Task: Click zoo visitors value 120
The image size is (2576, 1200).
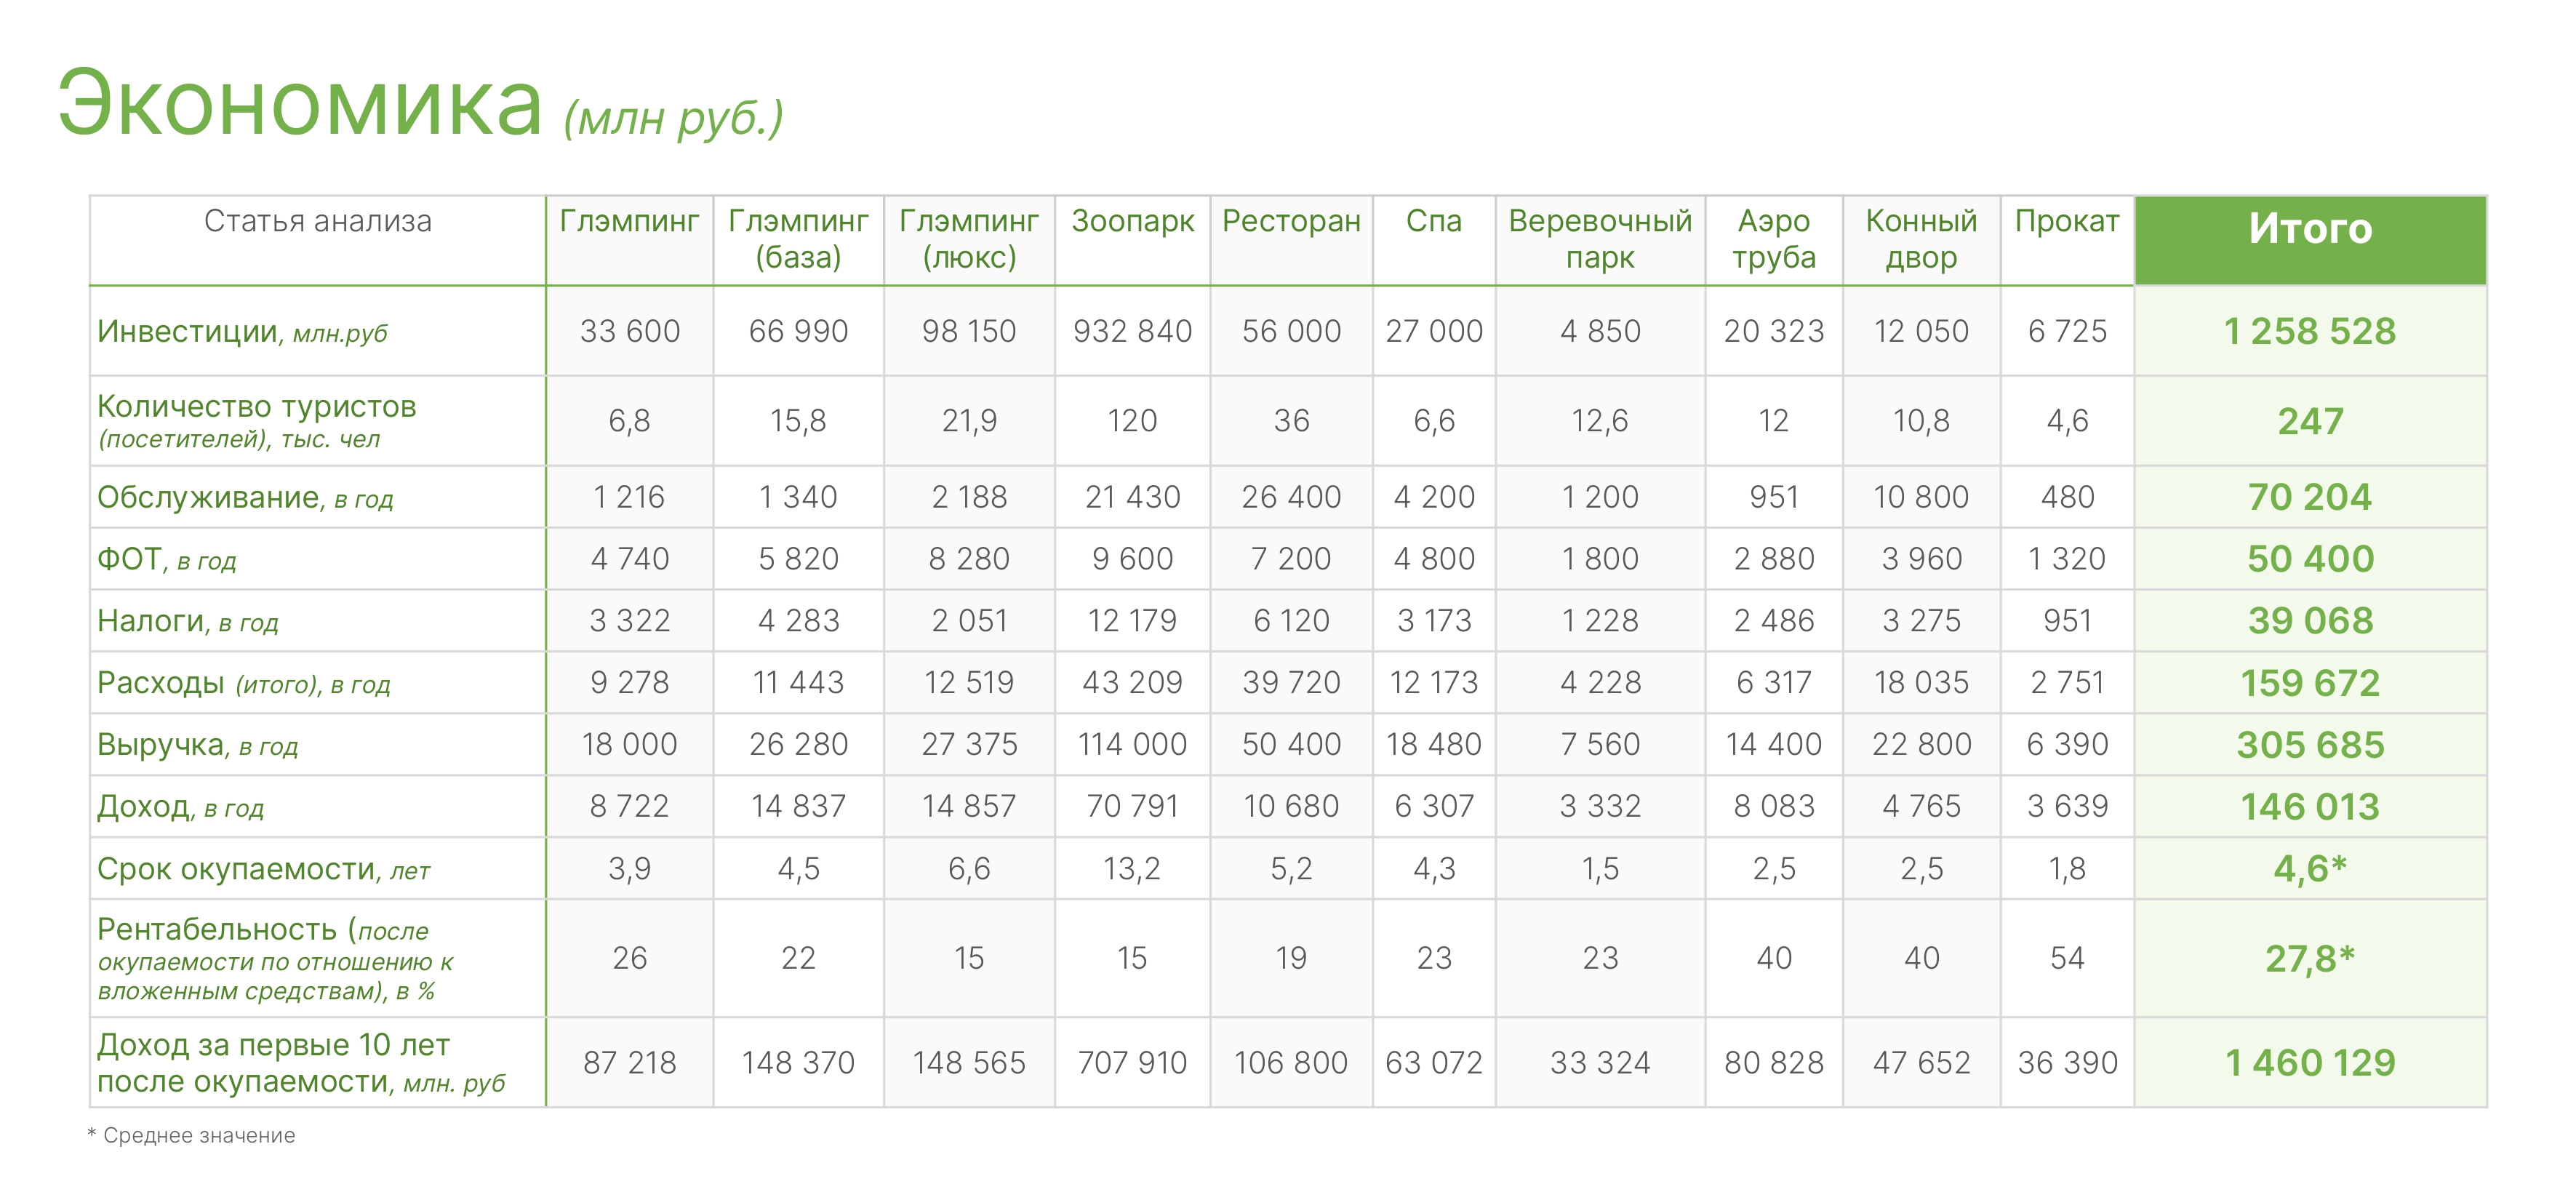Action: click(1132, 421)
